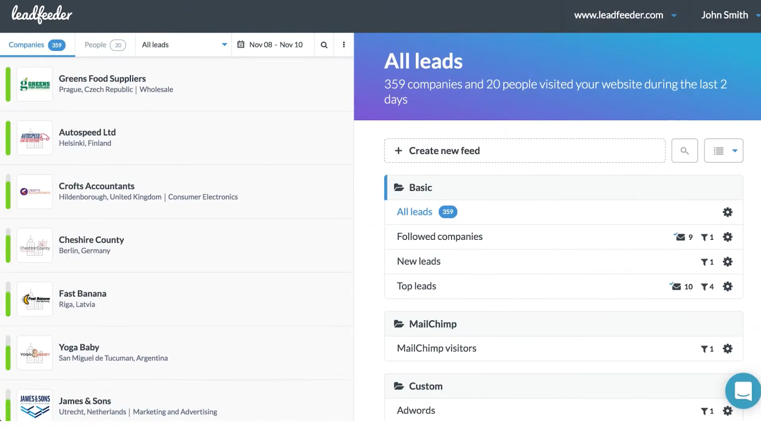Click the plus icon in Create new feed
This screenshot has height=427, width=761.
coord(399,151)
